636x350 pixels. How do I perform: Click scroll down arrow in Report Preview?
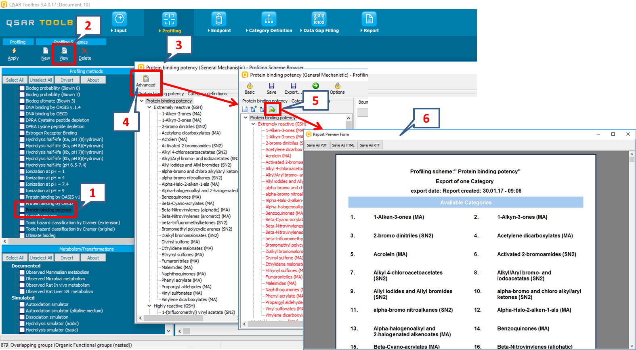[x=632, y=346]
